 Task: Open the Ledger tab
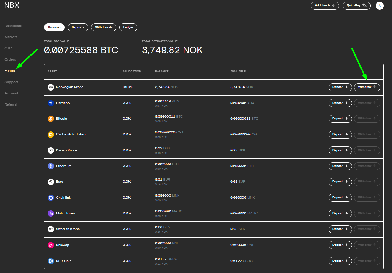coord(128,27)
